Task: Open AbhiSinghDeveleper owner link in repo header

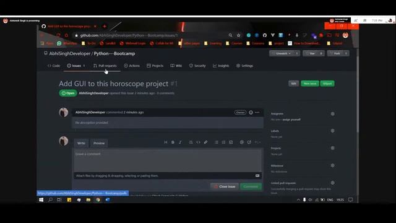Action: tap(70, 54)
